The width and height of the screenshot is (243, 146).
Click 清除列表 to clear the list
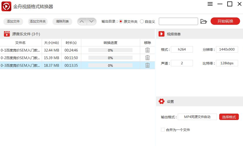pyautogui.click(x=62, y=21)
